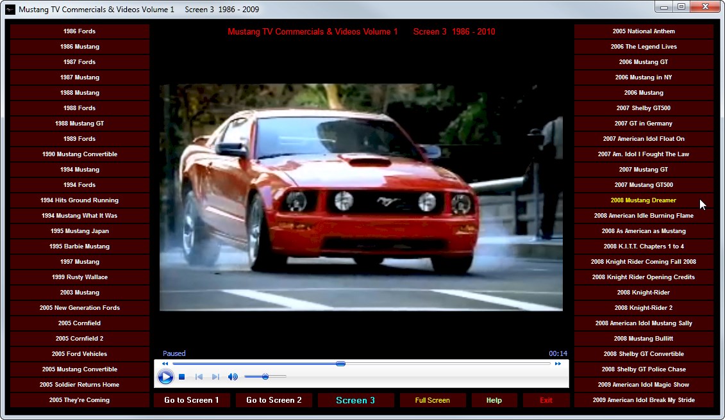Select 2007 Am. Idol I Fought The Law
The width and height of the screenshot is (725, 420).
pos(644,154)
